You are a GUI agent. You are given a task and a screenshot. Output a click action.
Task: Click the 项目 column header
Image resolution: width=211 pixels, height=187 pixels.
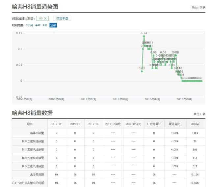pos(30,124)
